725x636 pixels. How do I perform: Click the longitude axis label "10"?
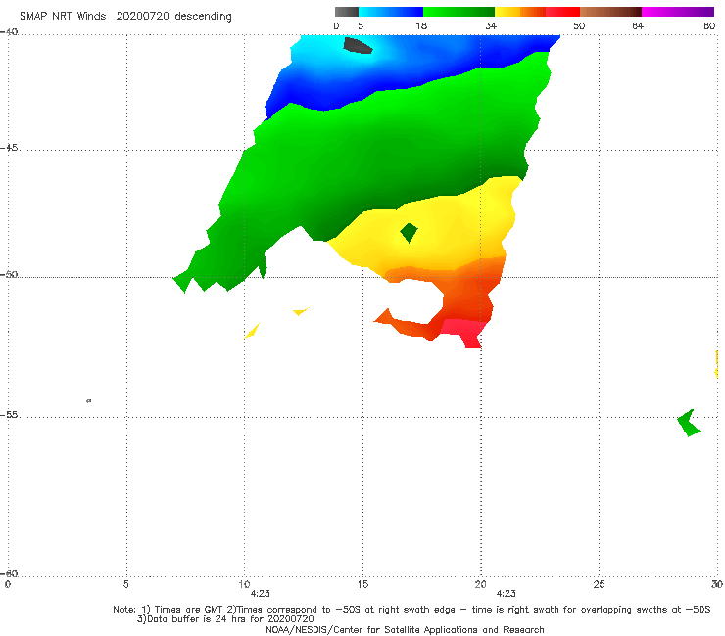click(x=244, y=584)
